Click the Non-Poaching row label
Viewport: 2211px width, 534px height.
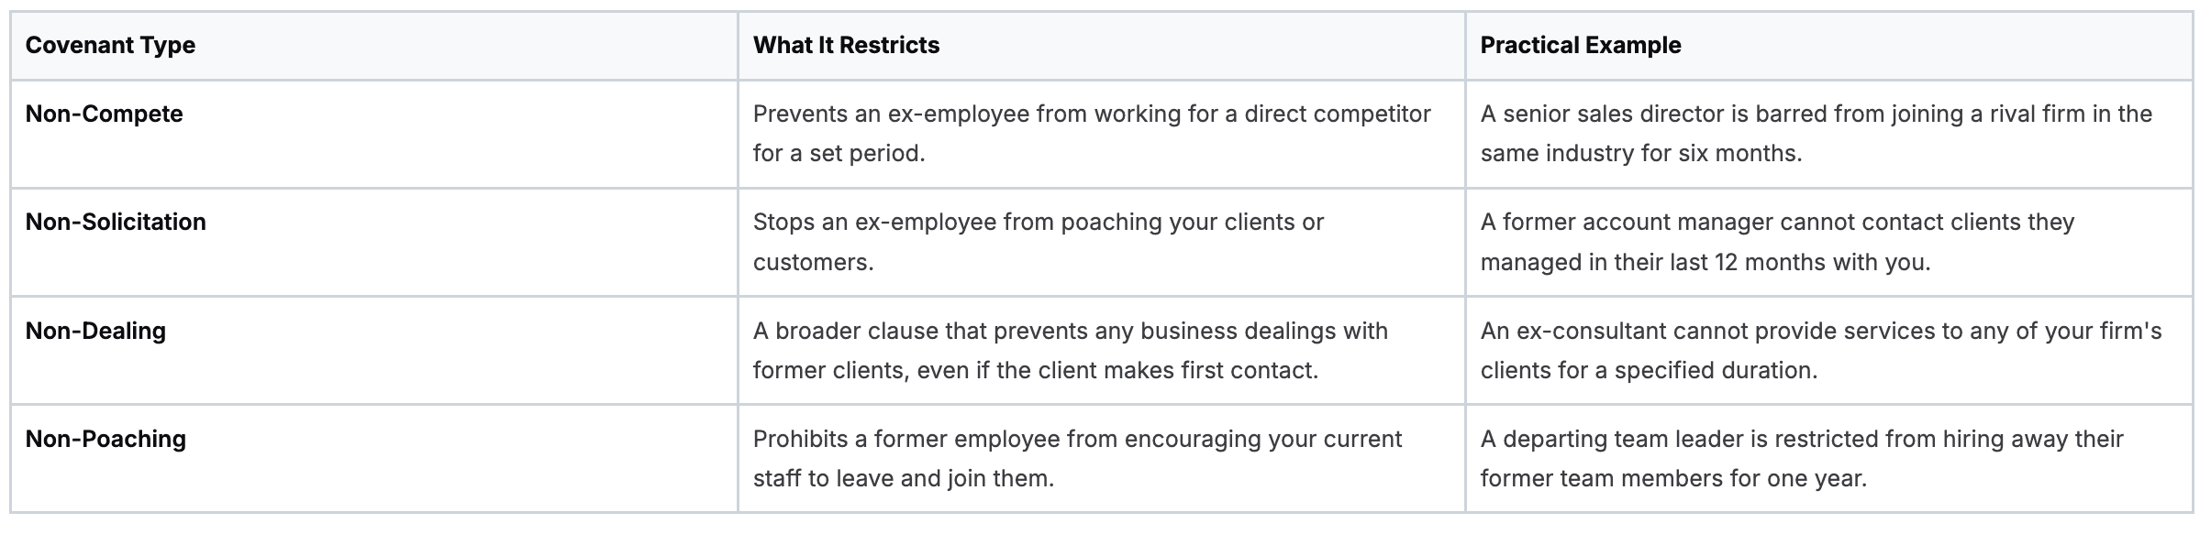(x=106, y=439)
